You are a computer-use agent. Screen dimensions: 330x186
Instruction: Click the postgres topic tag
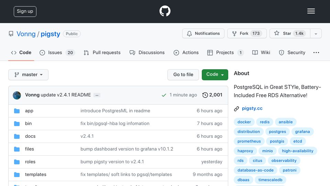277,132
